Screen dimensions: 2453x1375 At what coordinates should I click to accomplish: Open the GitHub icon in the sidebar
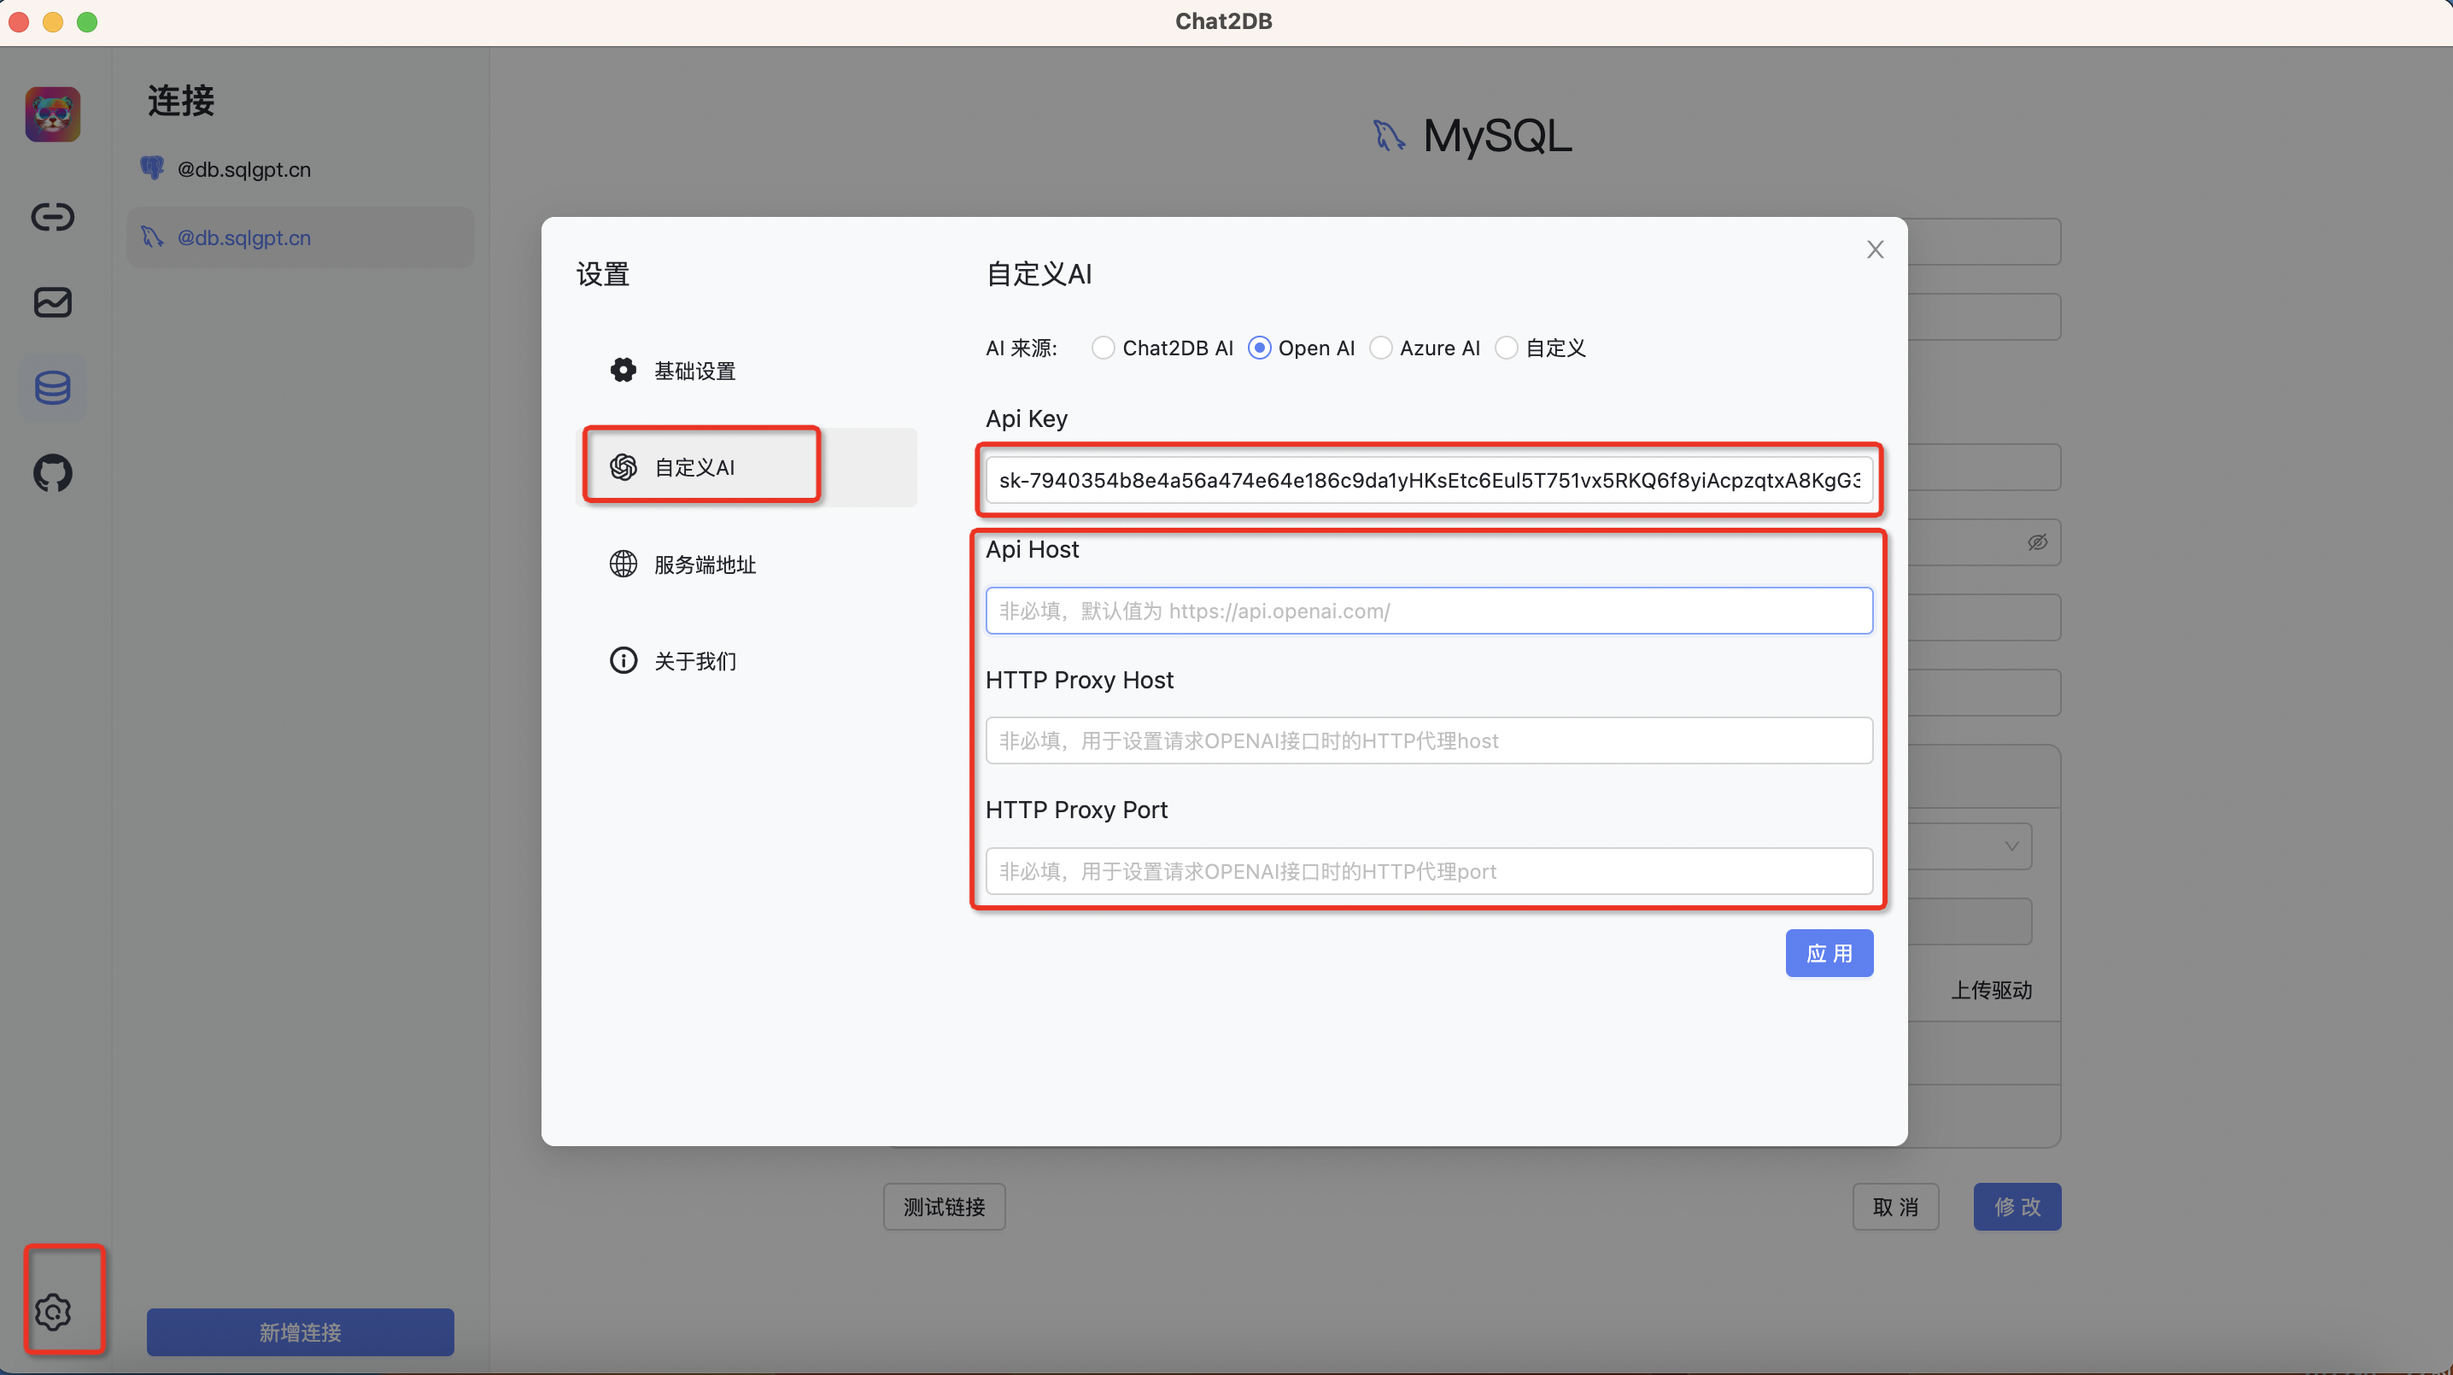pyautogui.click(x=52, y=473)
